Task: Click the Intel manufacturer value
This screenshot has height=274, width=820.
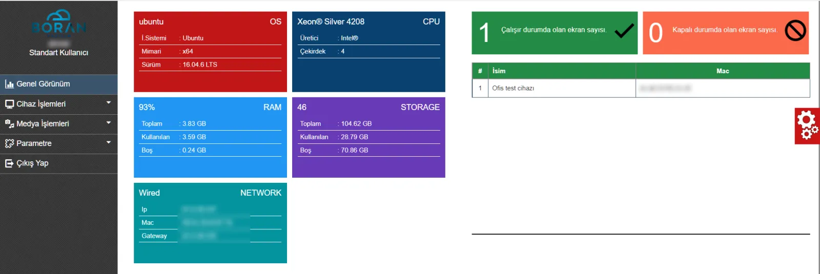Action: (x=350, y=38)
